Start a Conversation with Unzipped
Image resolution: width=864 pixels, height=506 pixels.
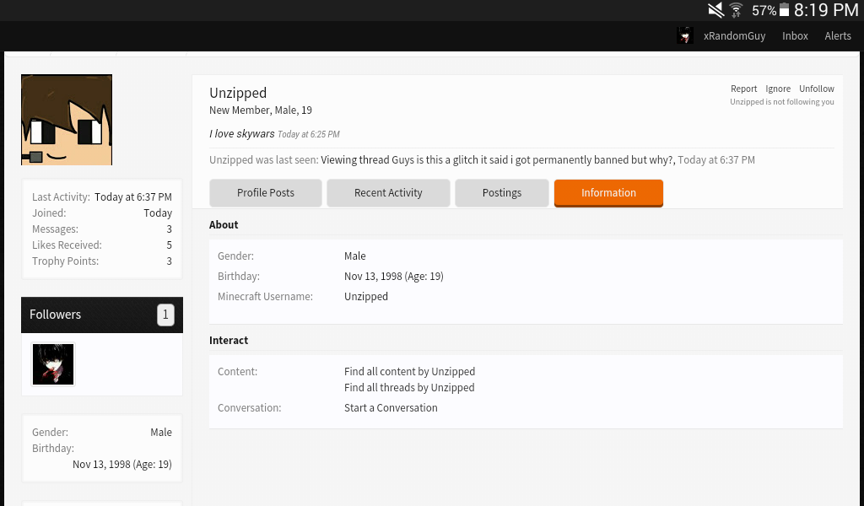click(391, 408)
